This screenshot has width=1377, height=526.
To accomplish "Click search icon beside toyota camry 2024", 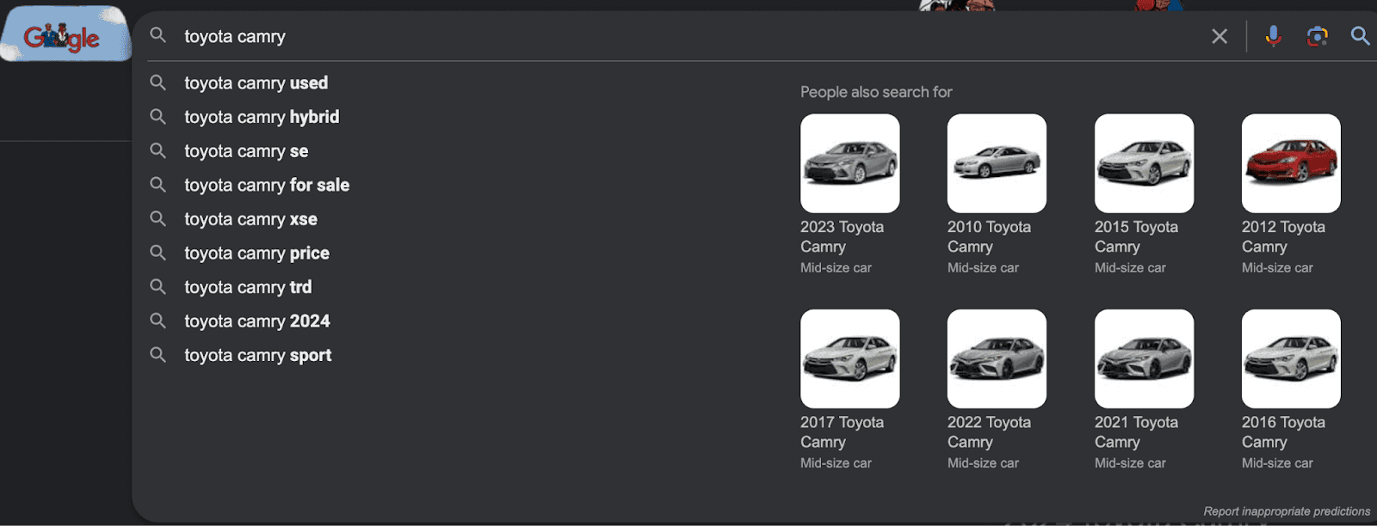I will tap(158, 321).
